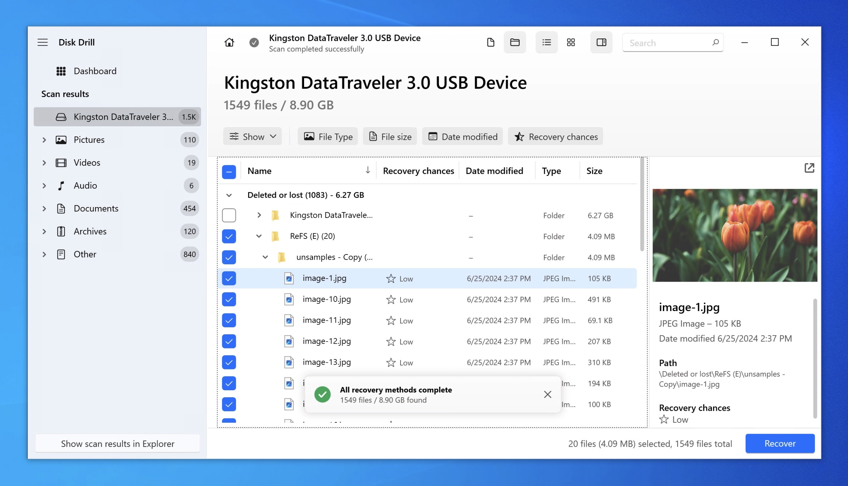Click the Recover button
This screenshot has width=848, height=486.
pyautogui.click(x=780, y=443)
